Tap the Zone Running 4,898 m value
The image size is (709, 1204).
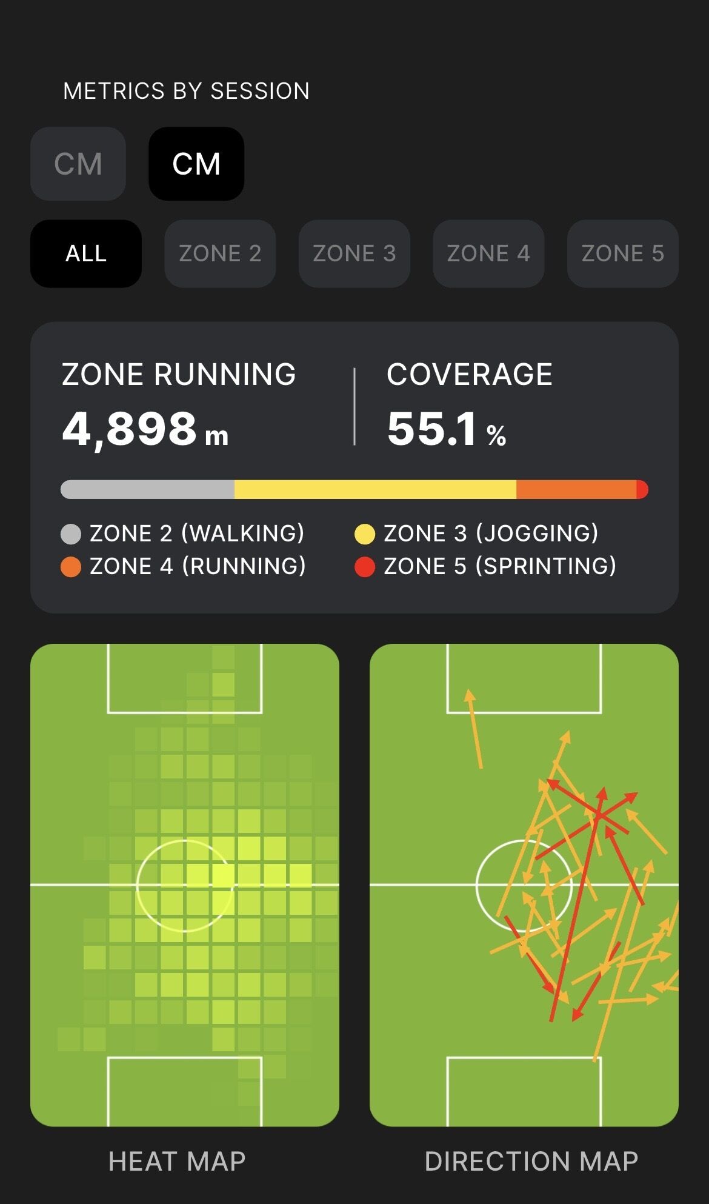[145, 429]
